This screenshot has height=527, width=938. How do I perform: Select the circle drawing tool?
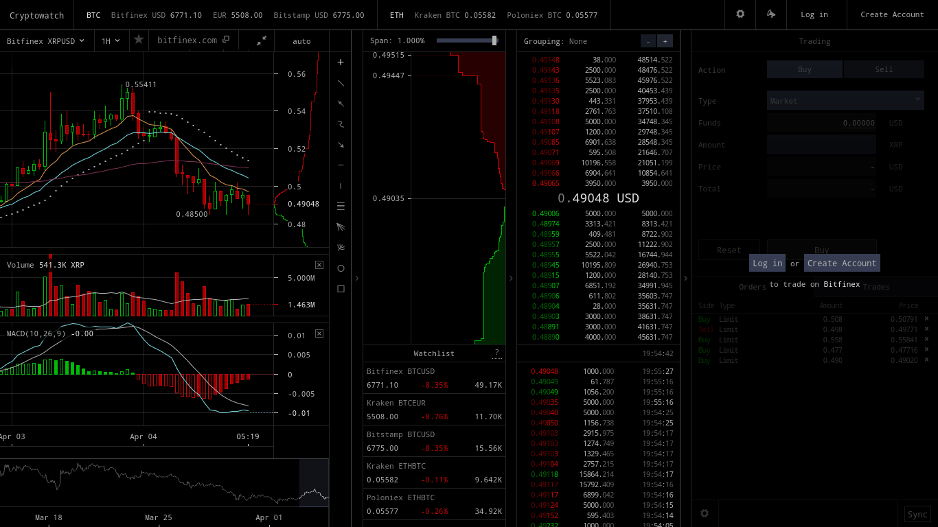coord(341,268)
